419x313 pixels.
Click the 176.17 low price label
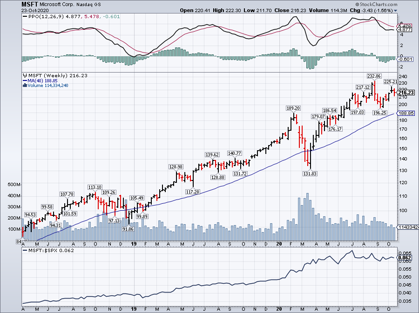click(x=335, y=129)
